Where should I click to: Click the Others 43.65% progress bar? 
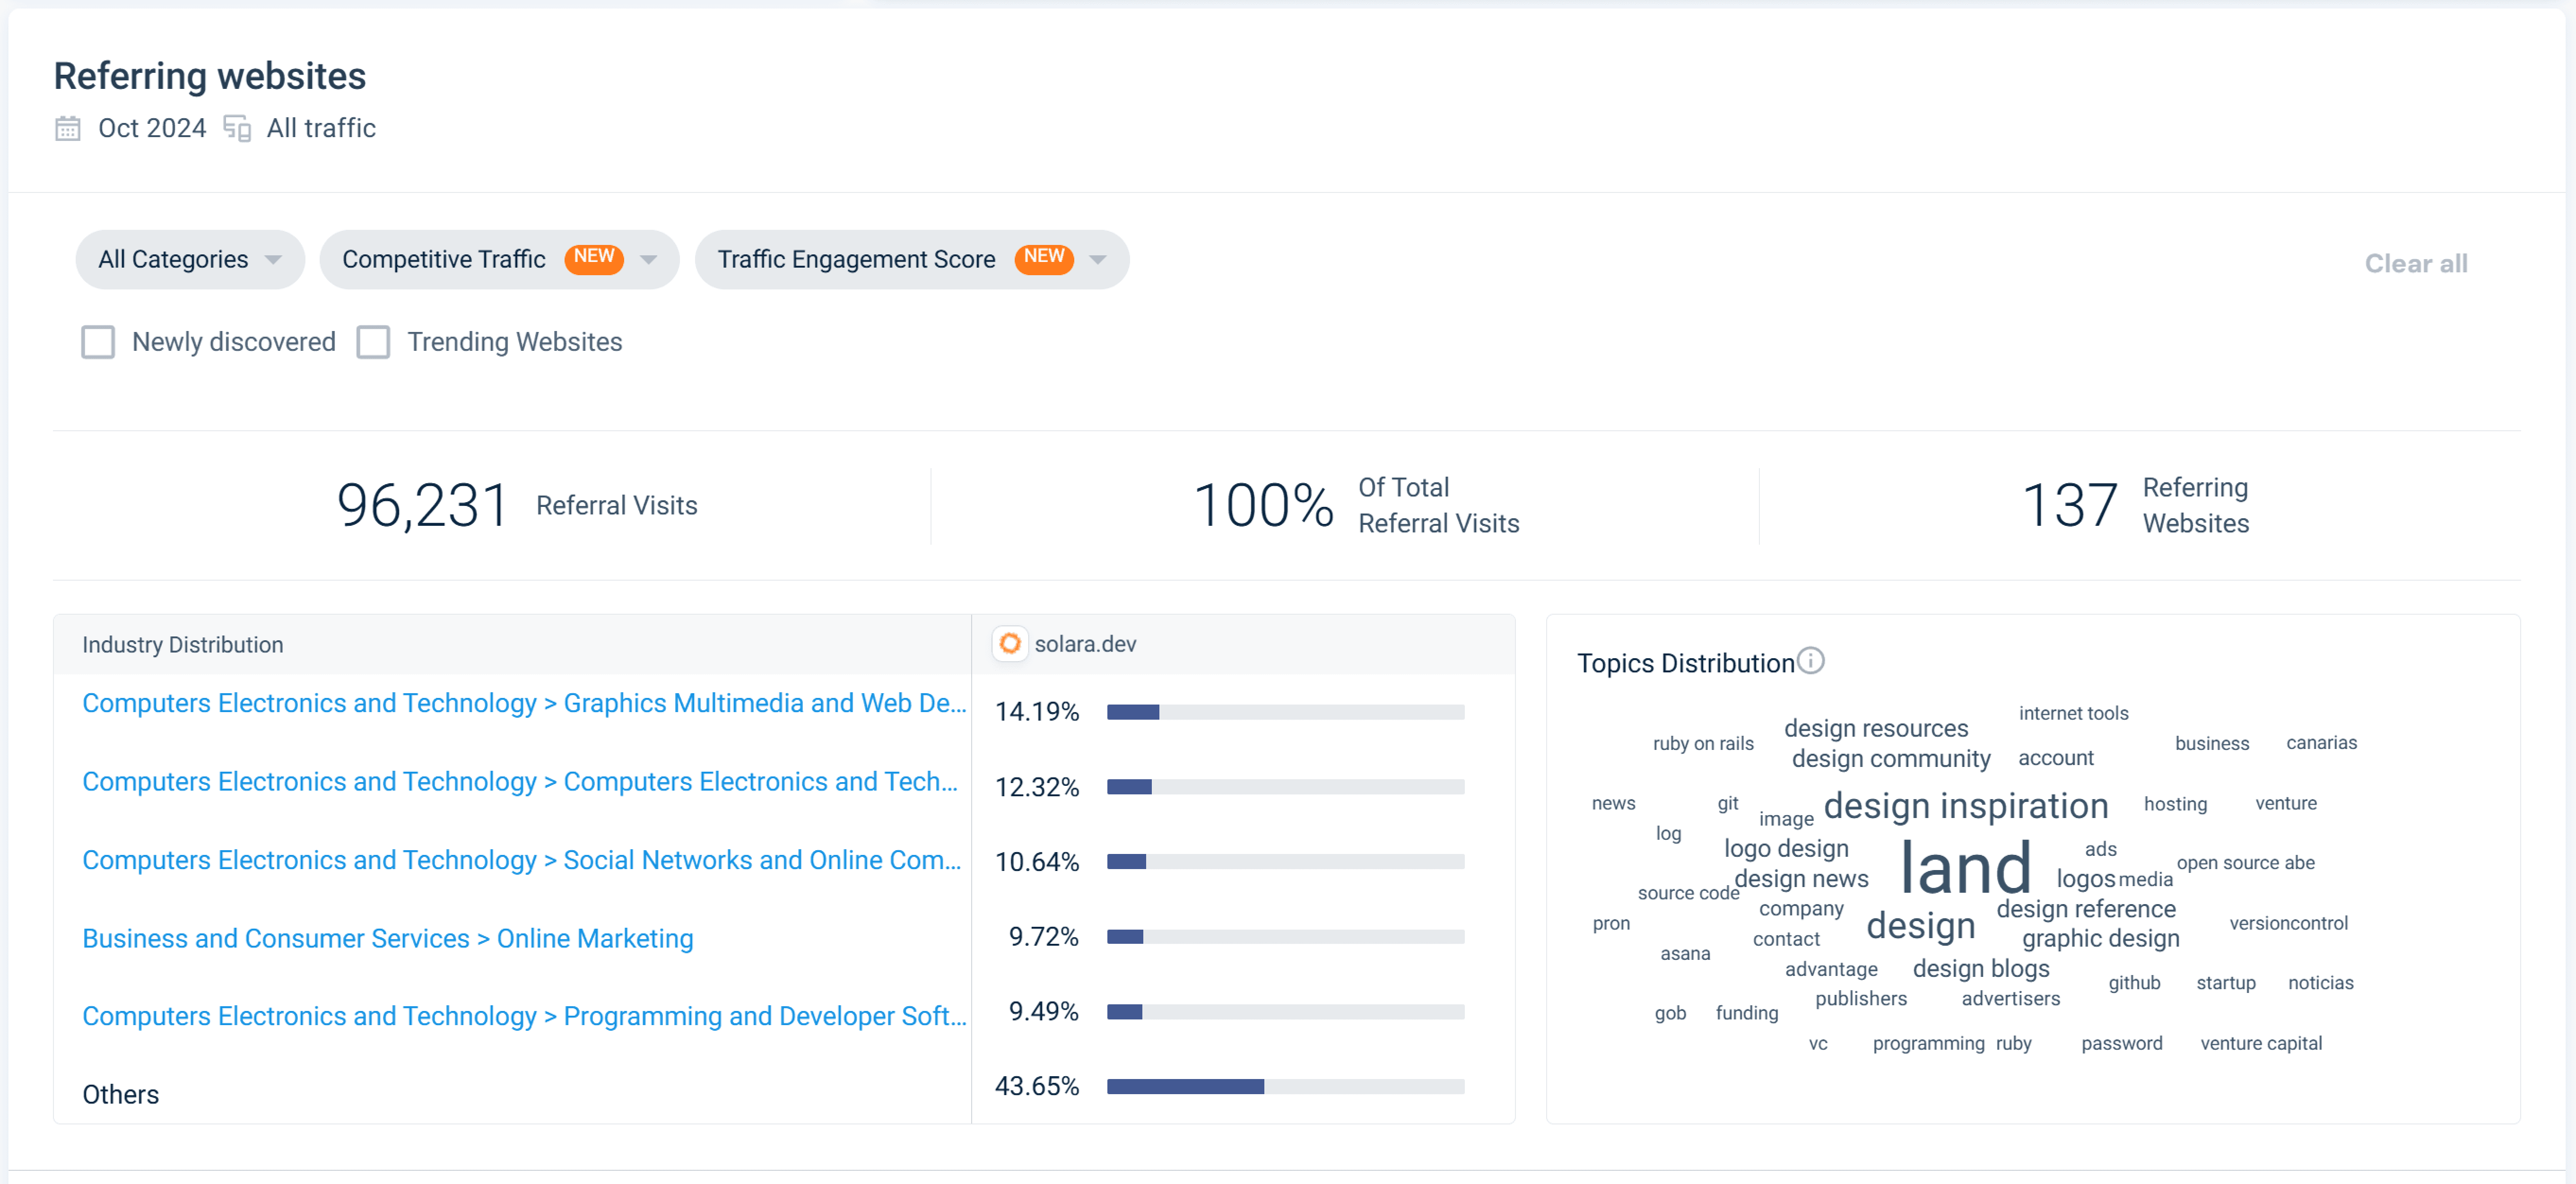(1285, 1087)
